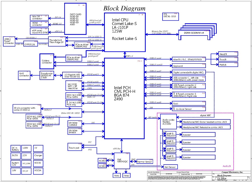Select the Thermal Sensor box

[x=144, y=161]
